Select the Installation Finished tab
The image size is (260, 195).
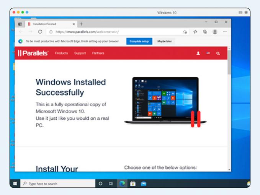(51, 24)
